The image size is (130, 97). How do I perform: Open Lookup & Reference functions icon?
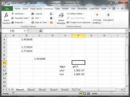(52, 14)
